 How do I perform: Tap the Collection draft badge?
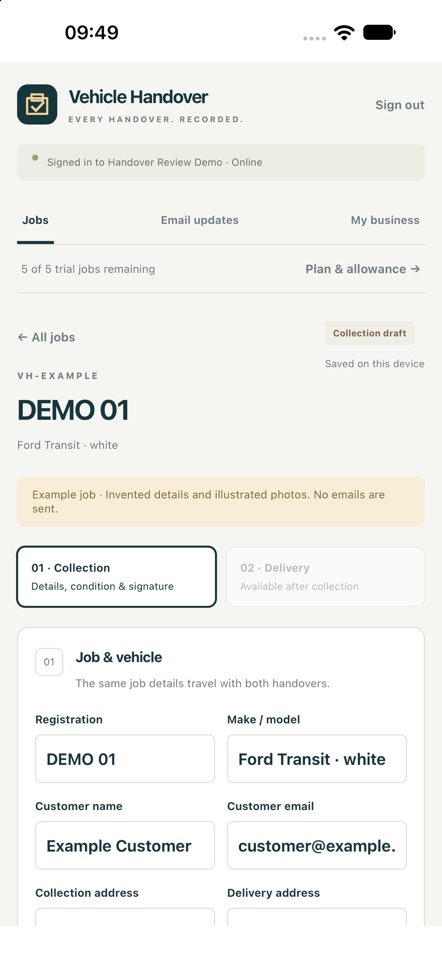pos(369,333)
